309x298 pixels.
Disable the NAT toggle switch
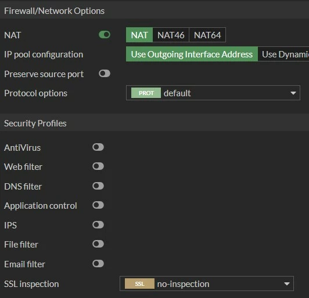[x=105, y=35]
